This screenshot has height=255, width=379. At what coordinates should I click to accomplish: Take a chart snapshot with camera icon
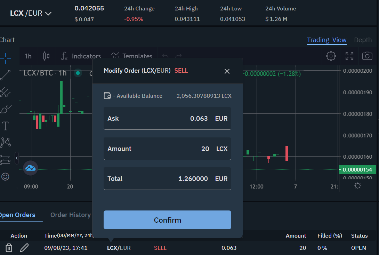[x=367, y=56]
